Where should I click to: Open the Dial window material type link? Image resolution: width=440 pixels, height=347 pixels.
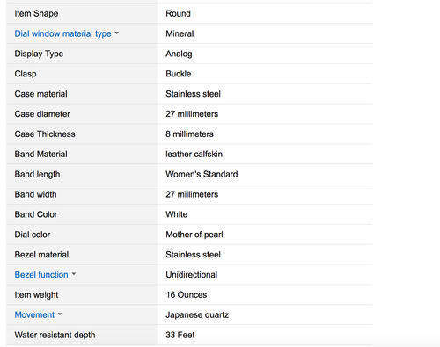pyautogui.click(x=62, y=33)
